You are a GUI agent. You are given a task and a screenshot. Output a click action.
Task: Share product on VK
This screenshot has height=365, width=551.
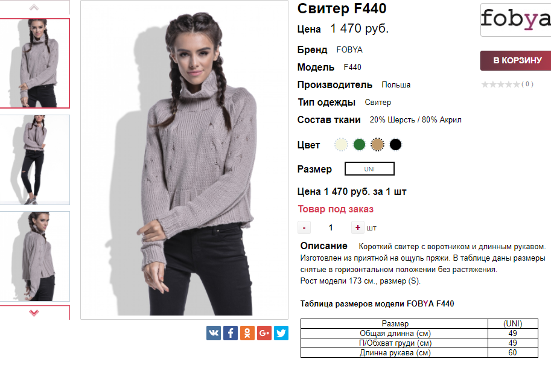[x=214, y=332]
